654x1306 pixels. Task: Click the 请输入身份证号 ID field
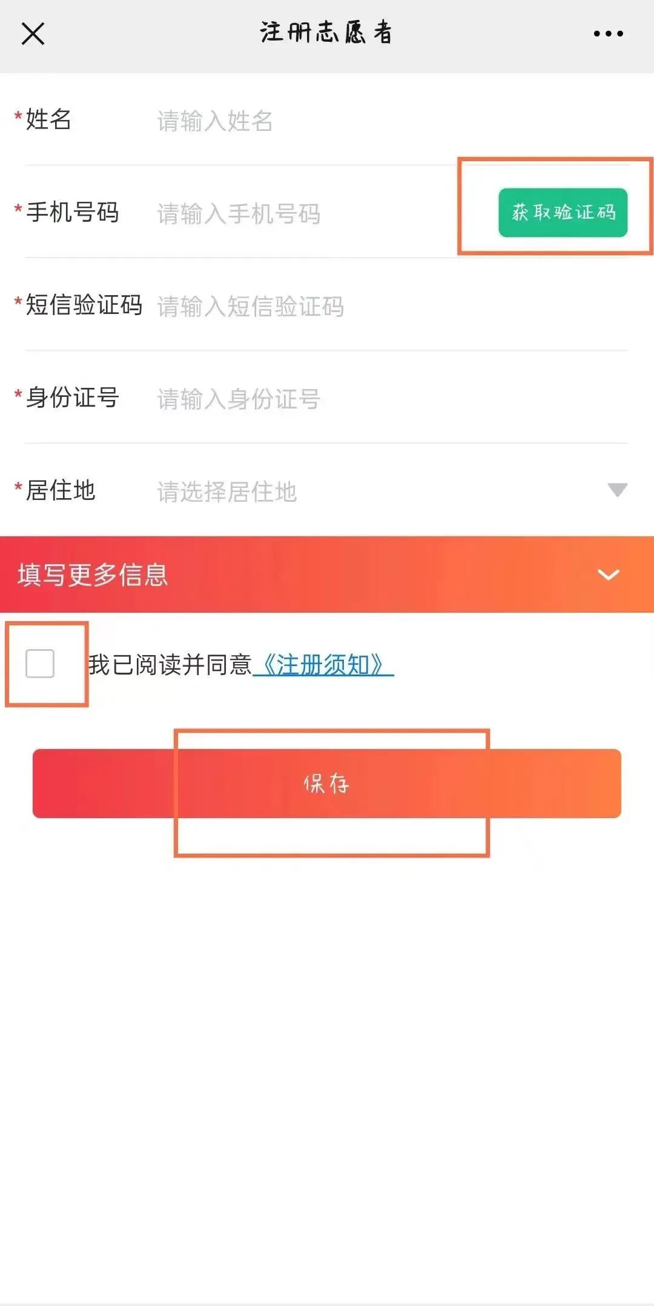coord(239,399)
